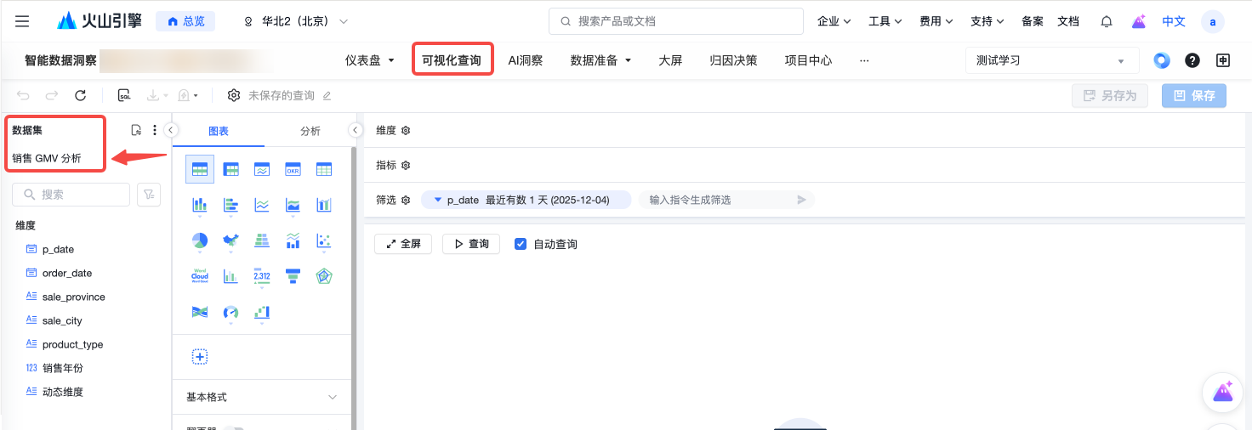Select the Word Cloud chart type
The width and height of the screenshot is (1252, 430).
pos(200,275)
